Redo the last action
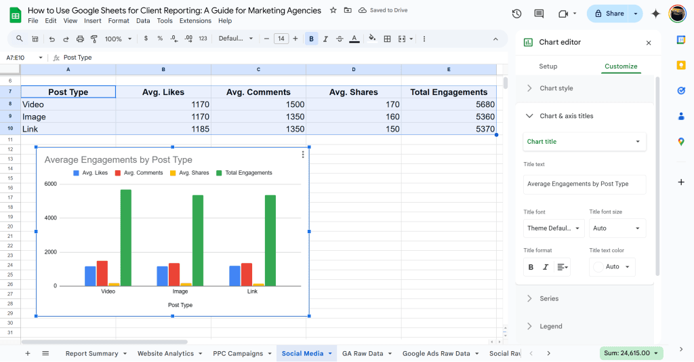Screen dimensions: 694x362 click(x=66, y=39)
